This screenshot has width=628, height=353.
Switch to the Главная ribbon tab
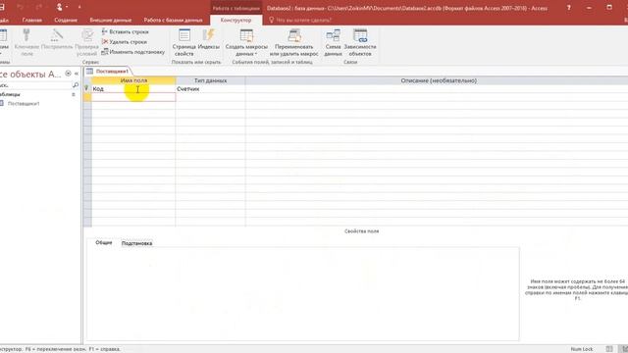[32, 20]
